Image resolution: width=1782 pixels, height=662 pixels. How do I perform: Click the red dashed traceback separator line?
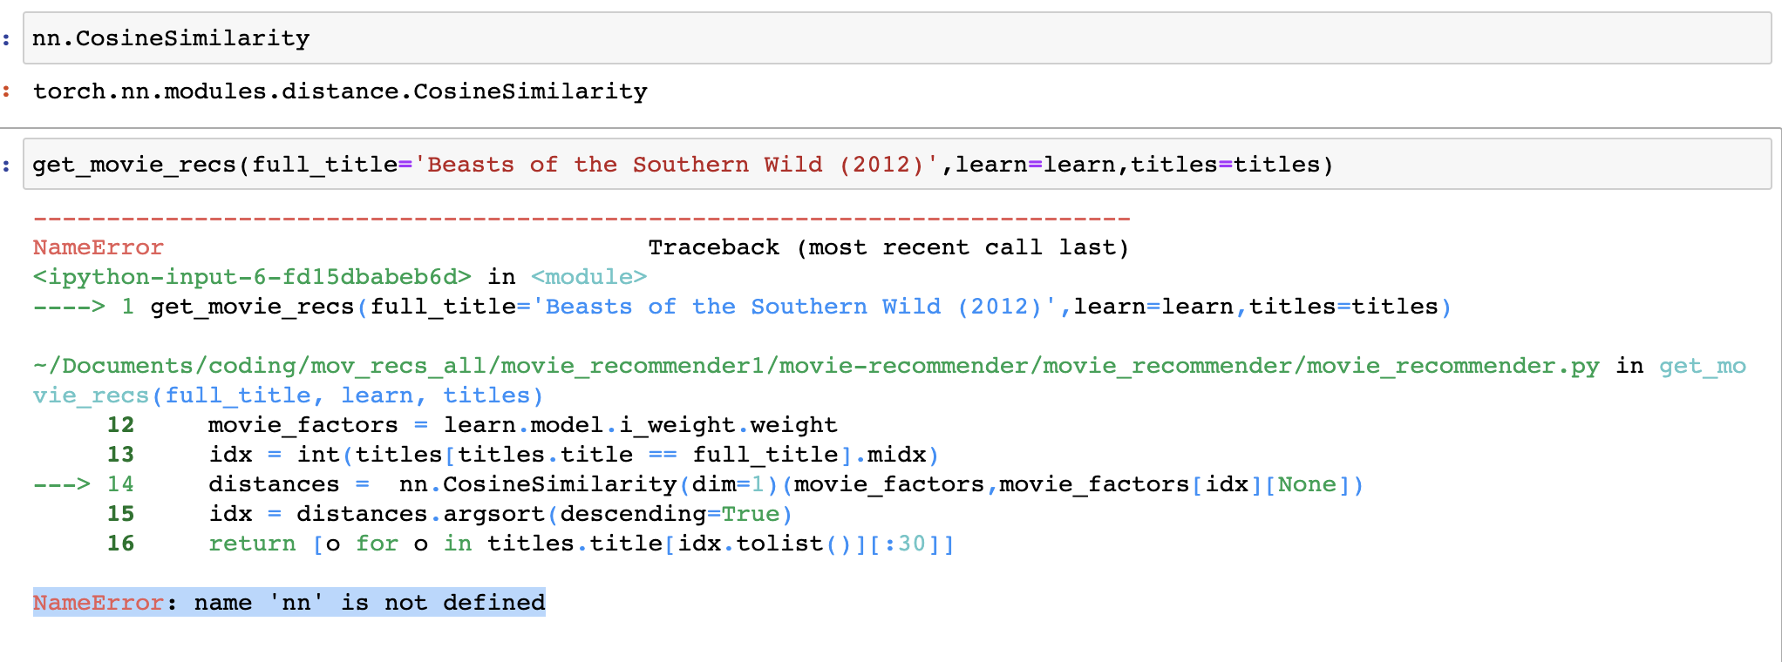[582, 218]
